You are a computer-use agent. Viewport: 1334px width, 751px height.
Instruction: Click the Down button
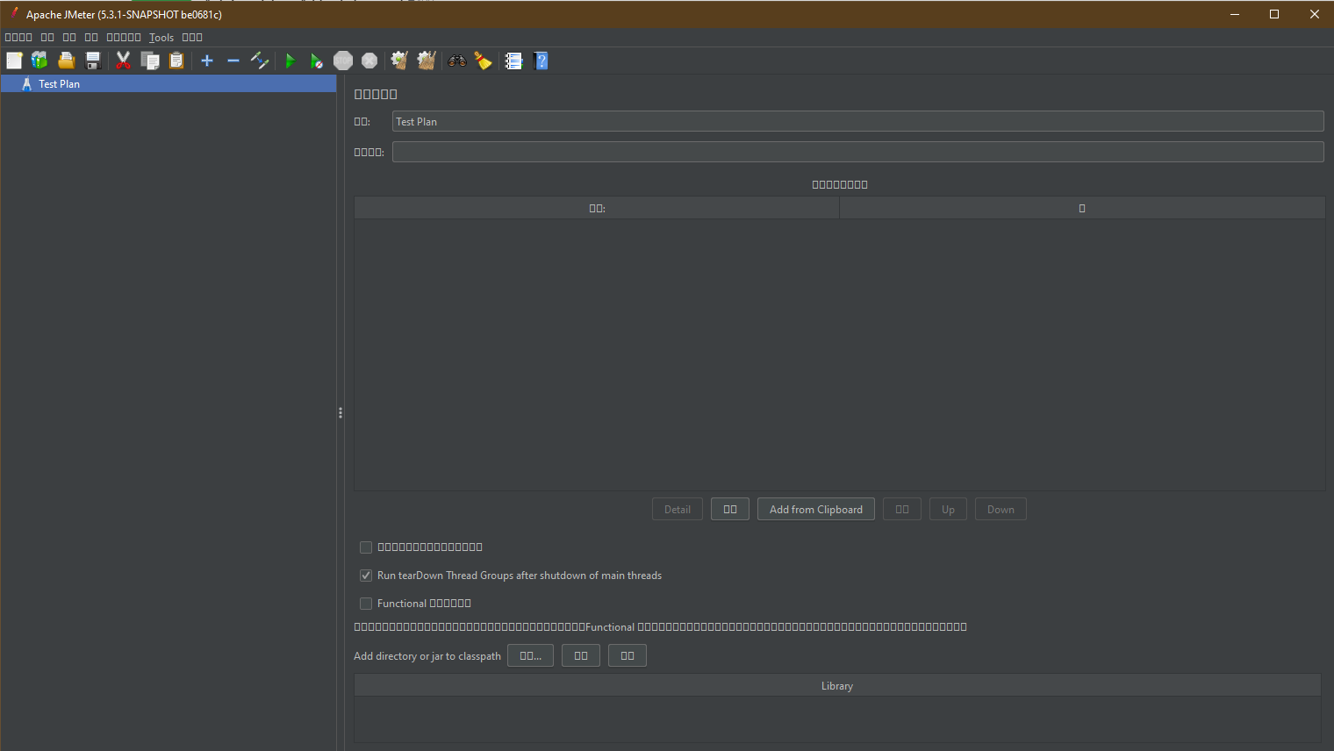[1000, 510]
